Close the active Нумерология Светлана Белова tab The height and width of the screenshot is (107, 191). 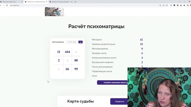(x=47, y=2)
